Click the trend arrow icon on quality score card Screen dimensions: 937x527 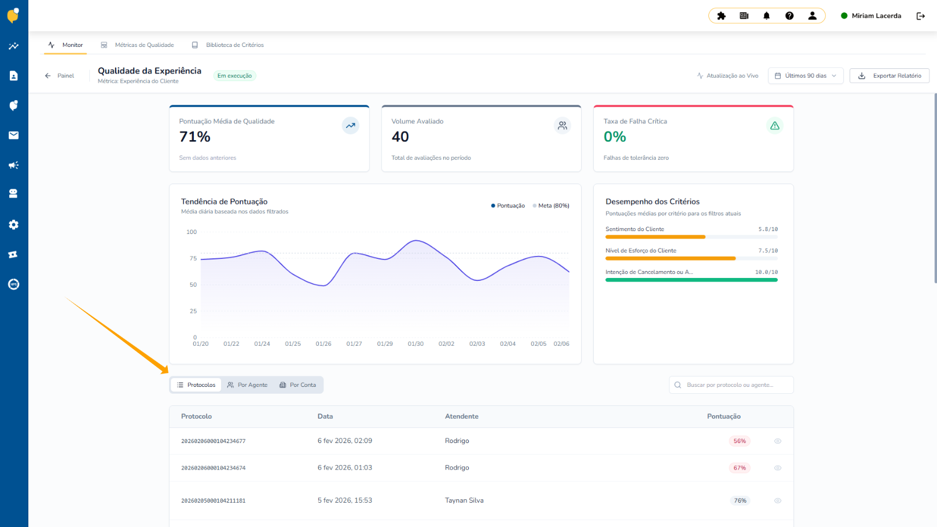click(x=351, y=126)
